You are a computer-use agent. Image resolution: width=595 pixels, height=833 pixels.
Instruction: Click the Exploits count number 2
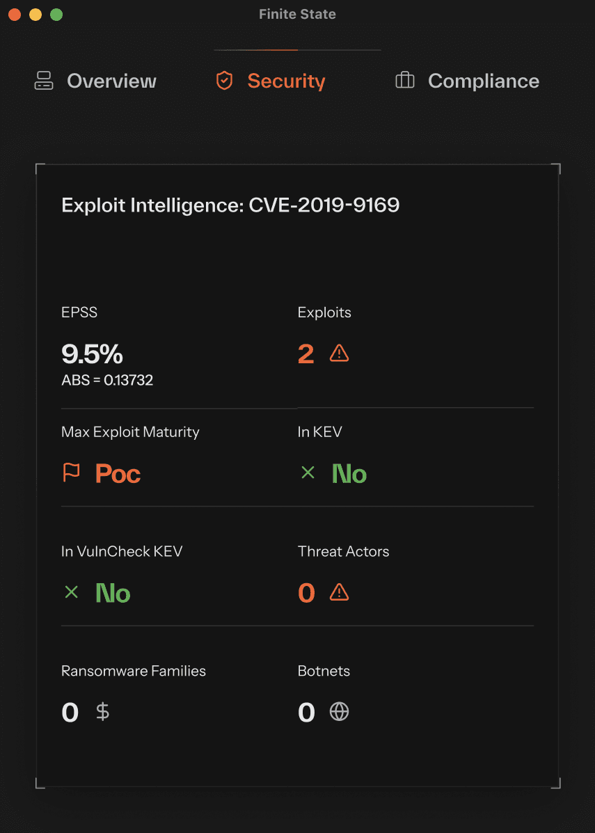pyautogui.click(x=306, y=354)
